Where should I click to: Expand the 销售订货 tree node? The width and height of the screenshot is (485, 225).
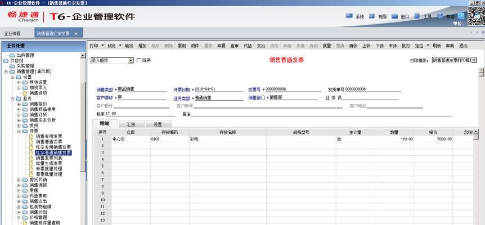point(19,115)
